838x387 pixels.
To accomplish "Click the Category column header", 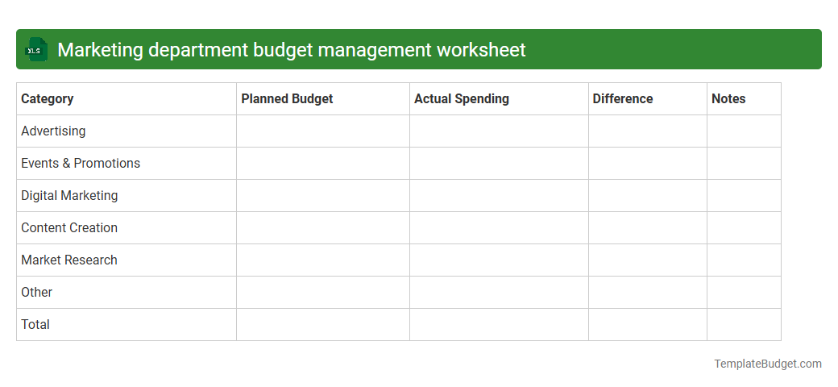I will pyautogui.click(x=127, y=99).
